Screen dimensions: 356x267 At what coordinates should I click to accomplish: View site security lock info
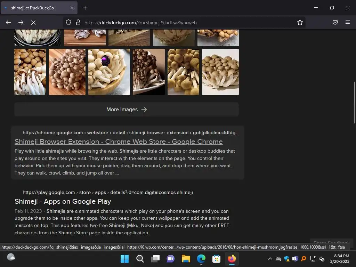78,23
